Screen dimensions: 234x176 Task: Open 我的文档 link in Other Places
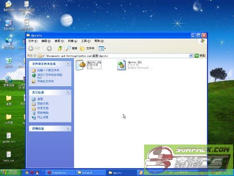[43, 104]
